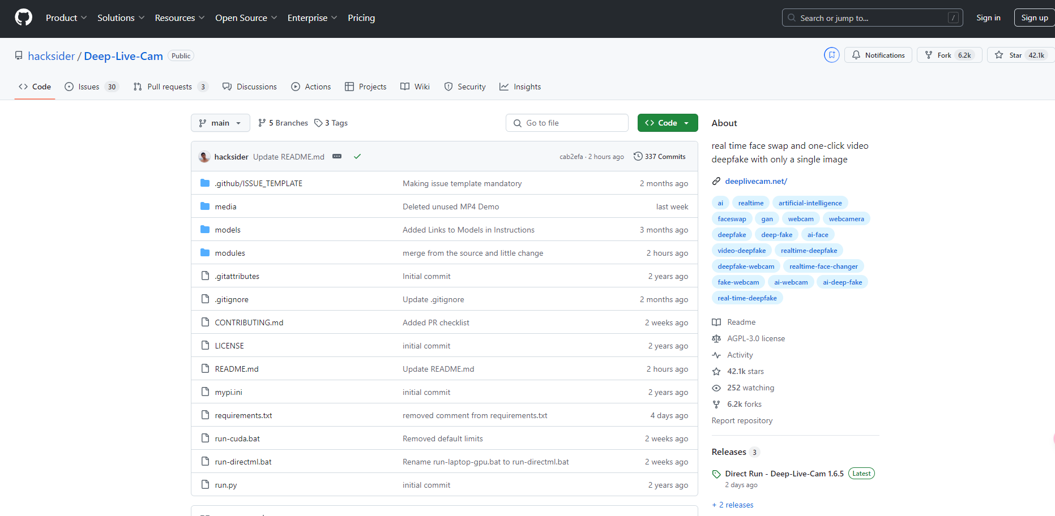Image resolution: width=1055 pixels, height=516 pixels.
Task: Click the bookmark icon beside Notifications
Action: (x=831, y=55)
